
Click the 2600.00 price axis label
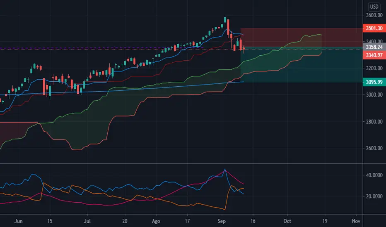coord(374,148)
